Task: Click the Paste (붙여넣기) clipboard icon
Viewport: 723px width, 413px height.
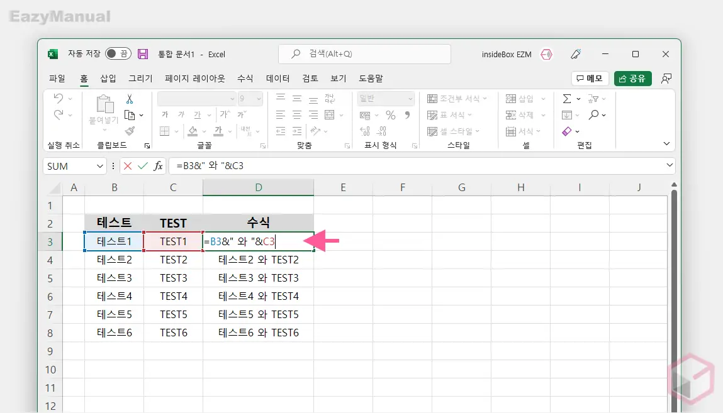Action: [104, 104]
